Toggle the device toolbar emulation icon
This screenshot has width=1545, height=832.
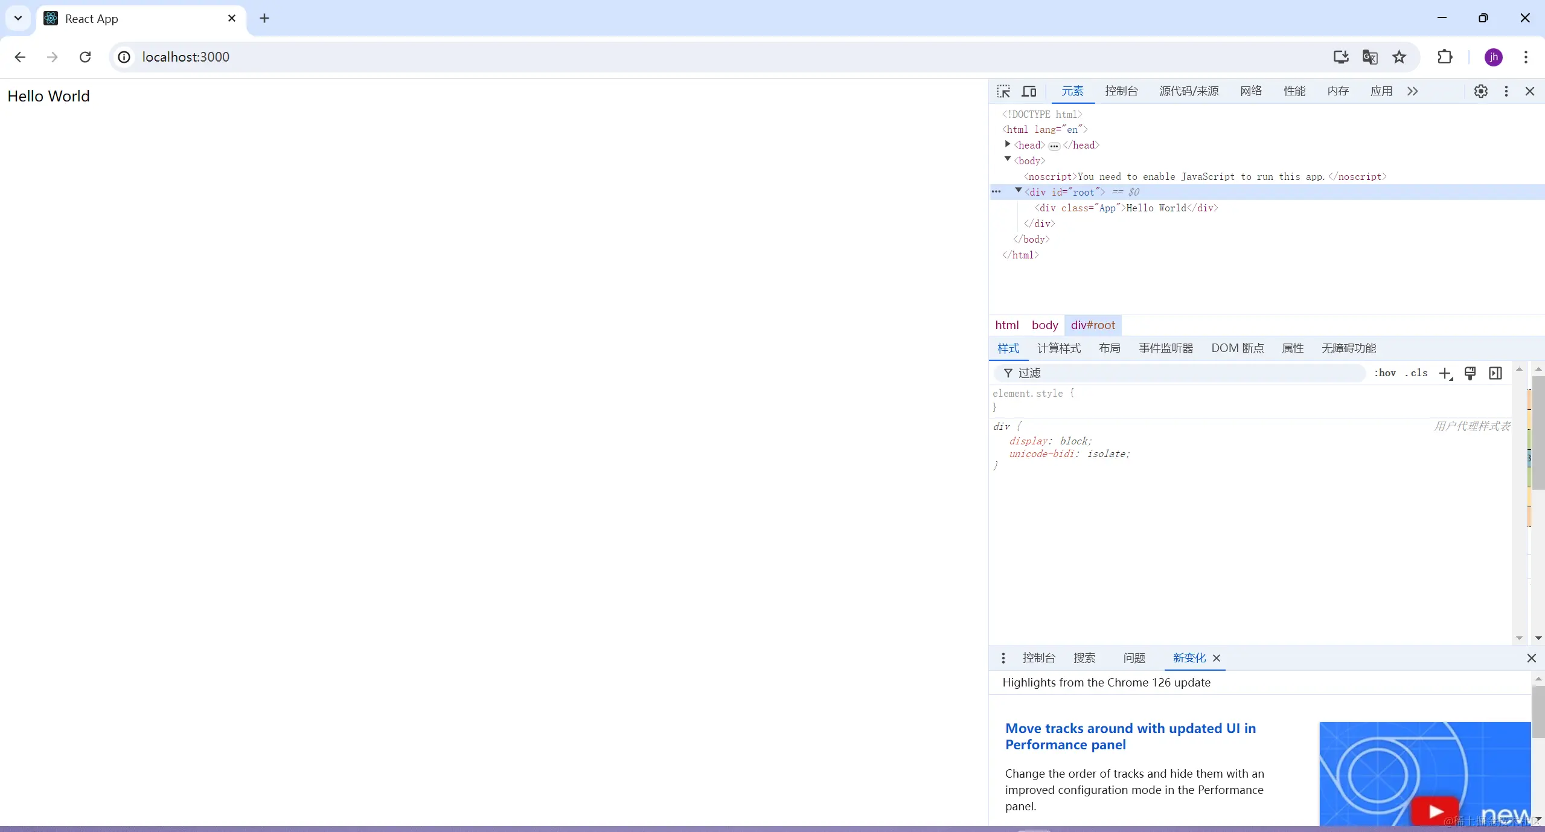[1029, 91]
